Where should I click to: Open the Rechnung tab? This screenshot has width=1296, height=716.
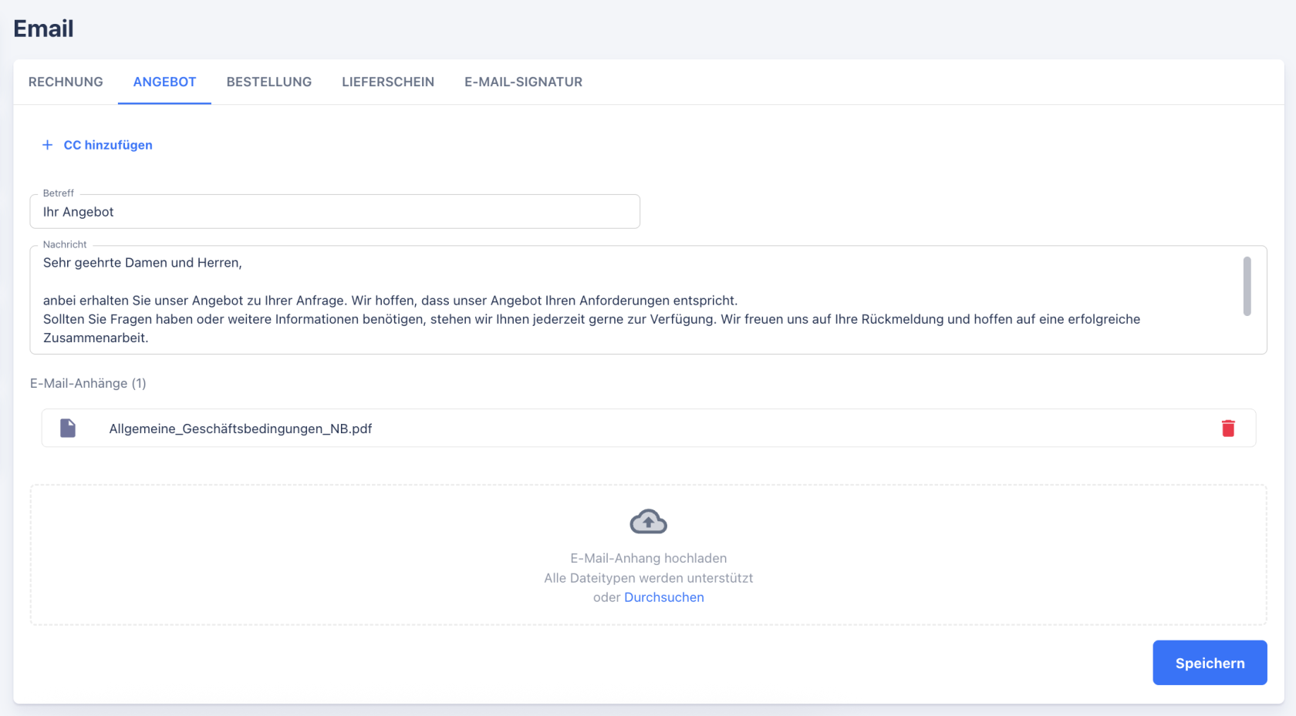click(66, 82)
